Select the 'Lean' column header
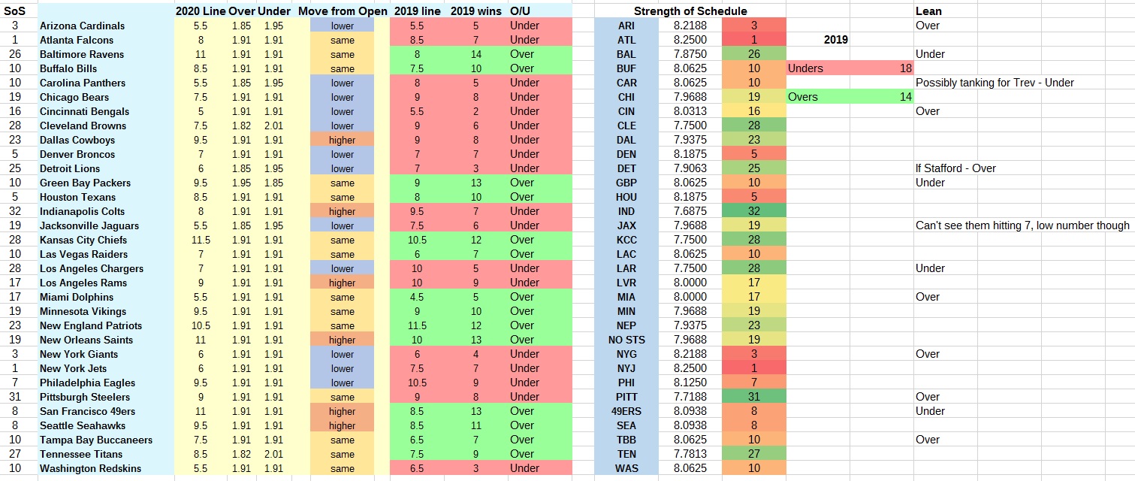This screenshot has width=1135, height=481. pyautogui.click(x=928, y=11)
